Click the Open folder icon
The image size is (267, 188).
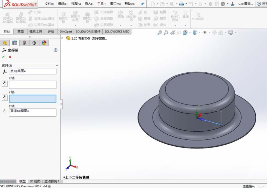pos(162,4)
